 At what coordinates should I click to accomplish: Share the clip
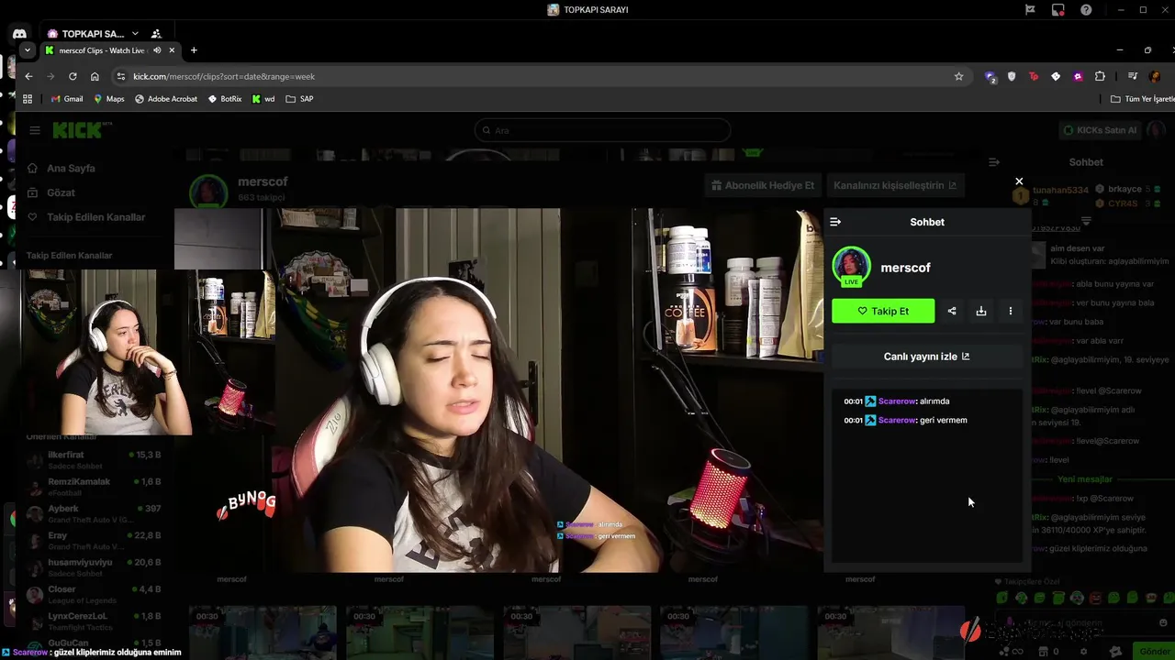(952, 311)
